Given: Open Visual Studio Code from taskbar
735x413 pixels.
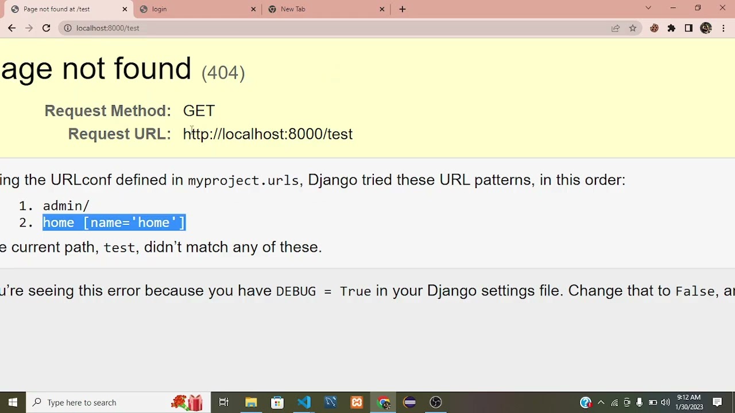Looking at the screenshot, I should point(304,402).
